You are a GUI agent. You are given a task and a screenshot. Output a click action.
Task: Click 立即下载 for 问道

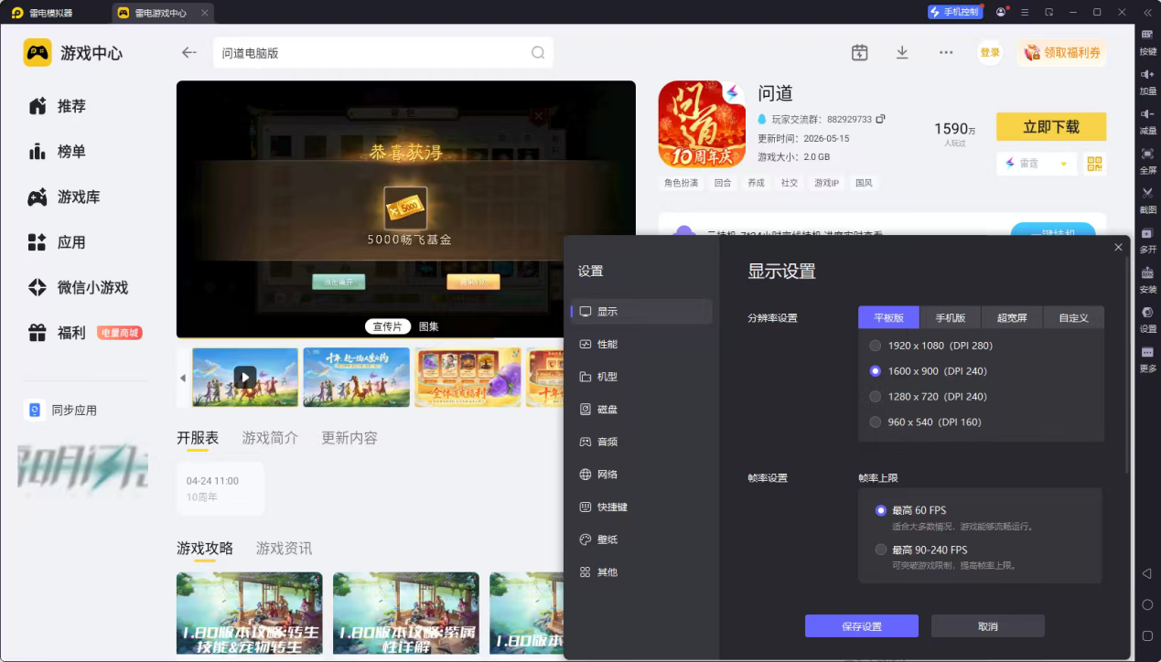click(x=1051, y=127)
